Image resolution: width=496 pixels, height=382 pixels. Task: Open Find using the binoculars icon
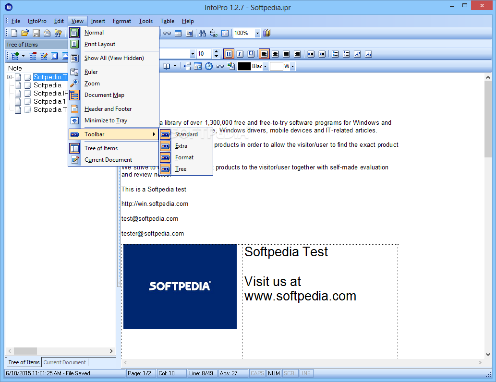click(203, 33)
